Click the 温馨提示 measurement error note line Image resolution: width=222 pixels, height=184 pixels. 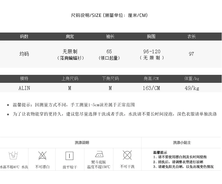pyautogui.click(x=74, y=105)
